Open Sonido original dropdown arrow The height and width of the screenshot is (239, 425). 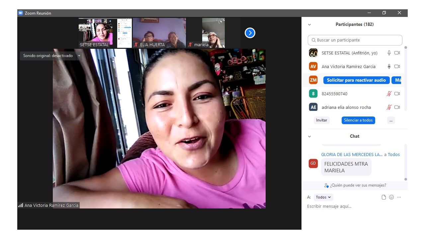click(79, 56)
